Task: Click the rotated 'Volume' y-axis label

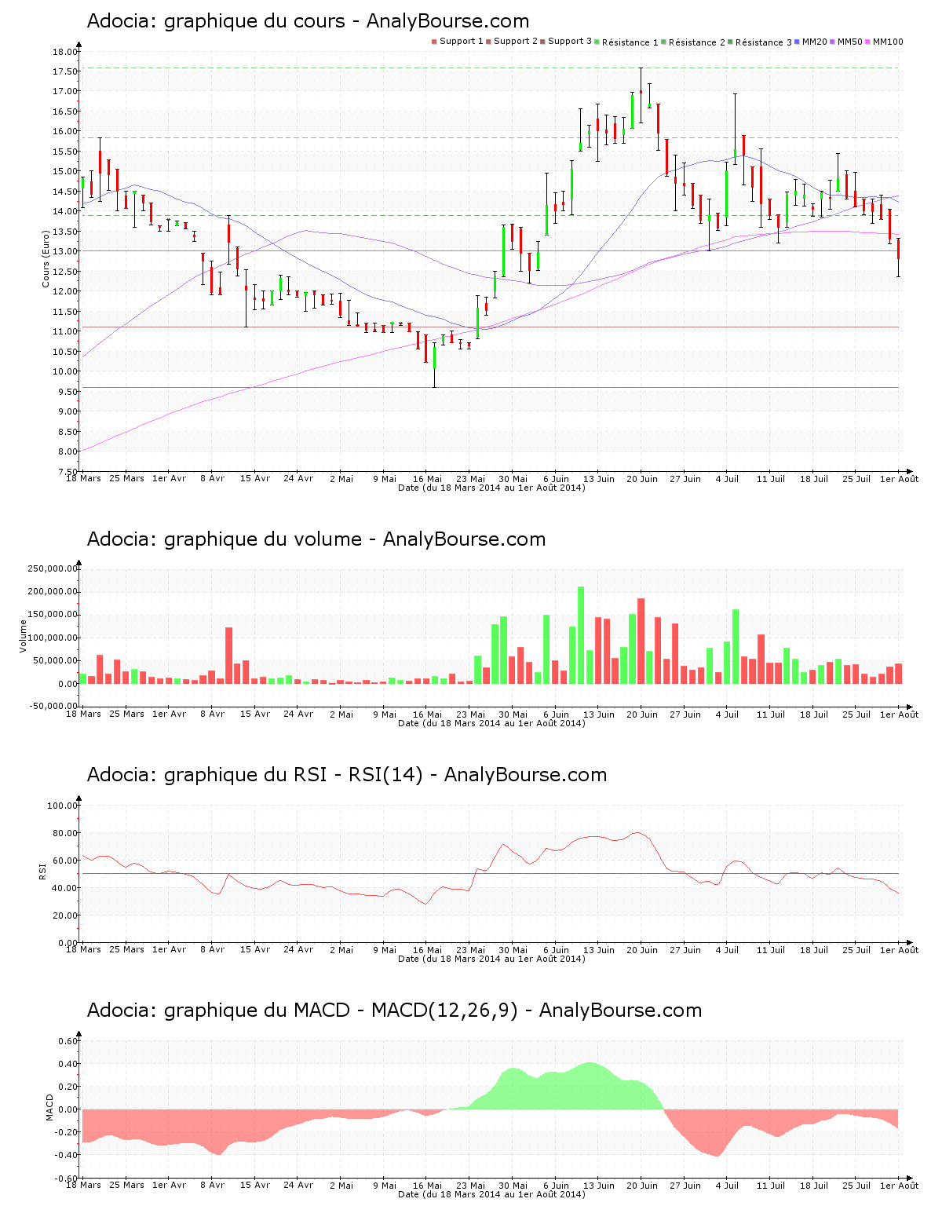Action: click(23, 636)
